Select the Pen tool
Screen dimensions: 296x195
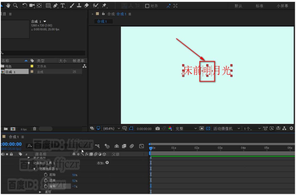tap(55, 6)
